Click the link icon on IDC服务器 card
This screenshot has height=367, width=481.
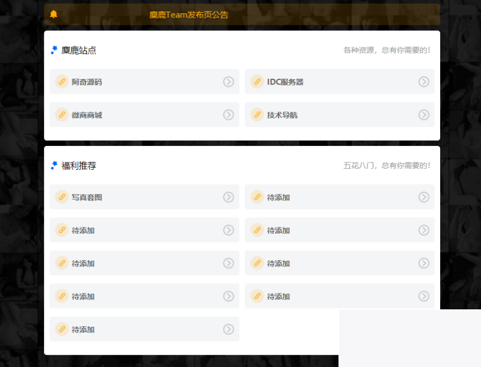257,82
